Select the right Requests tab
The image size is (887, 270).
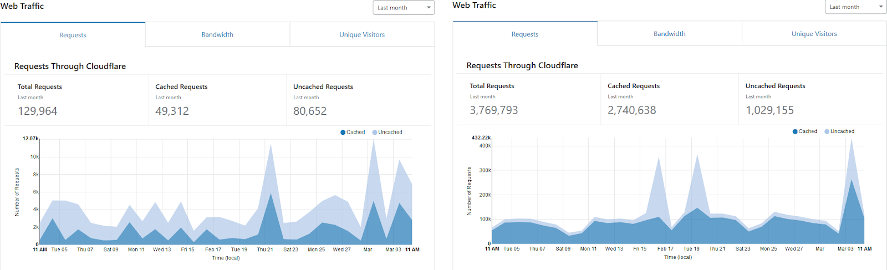point(525,34)
